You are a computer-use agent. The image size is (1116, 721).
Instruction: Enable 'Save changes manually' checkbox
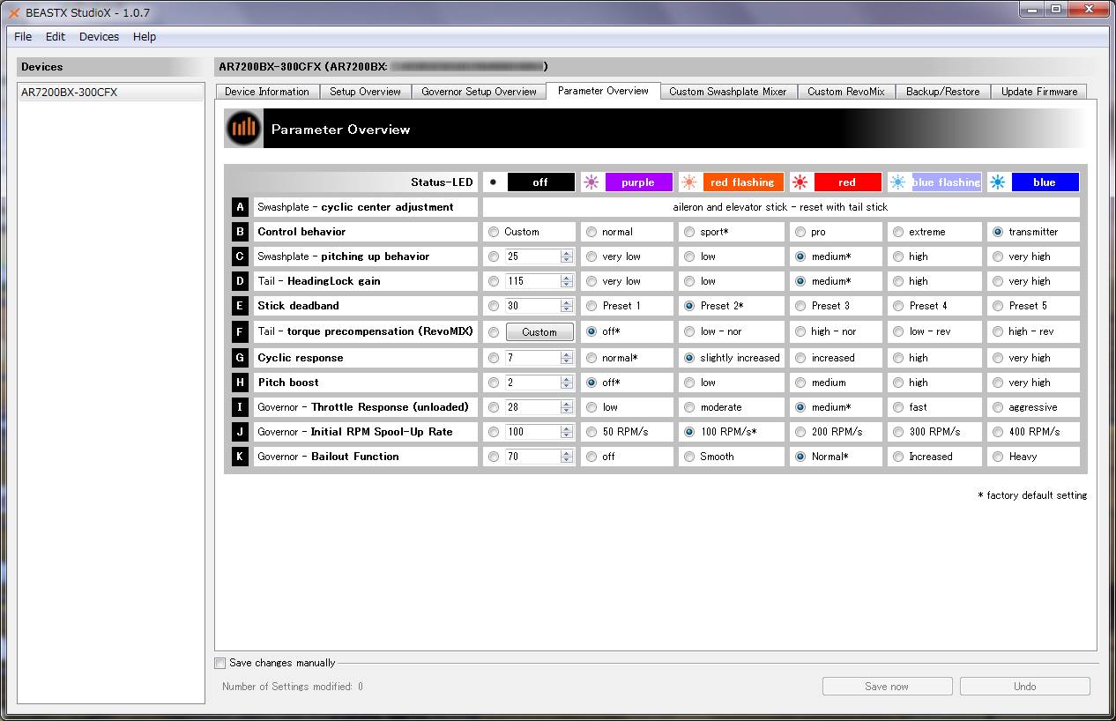[220, 663]
